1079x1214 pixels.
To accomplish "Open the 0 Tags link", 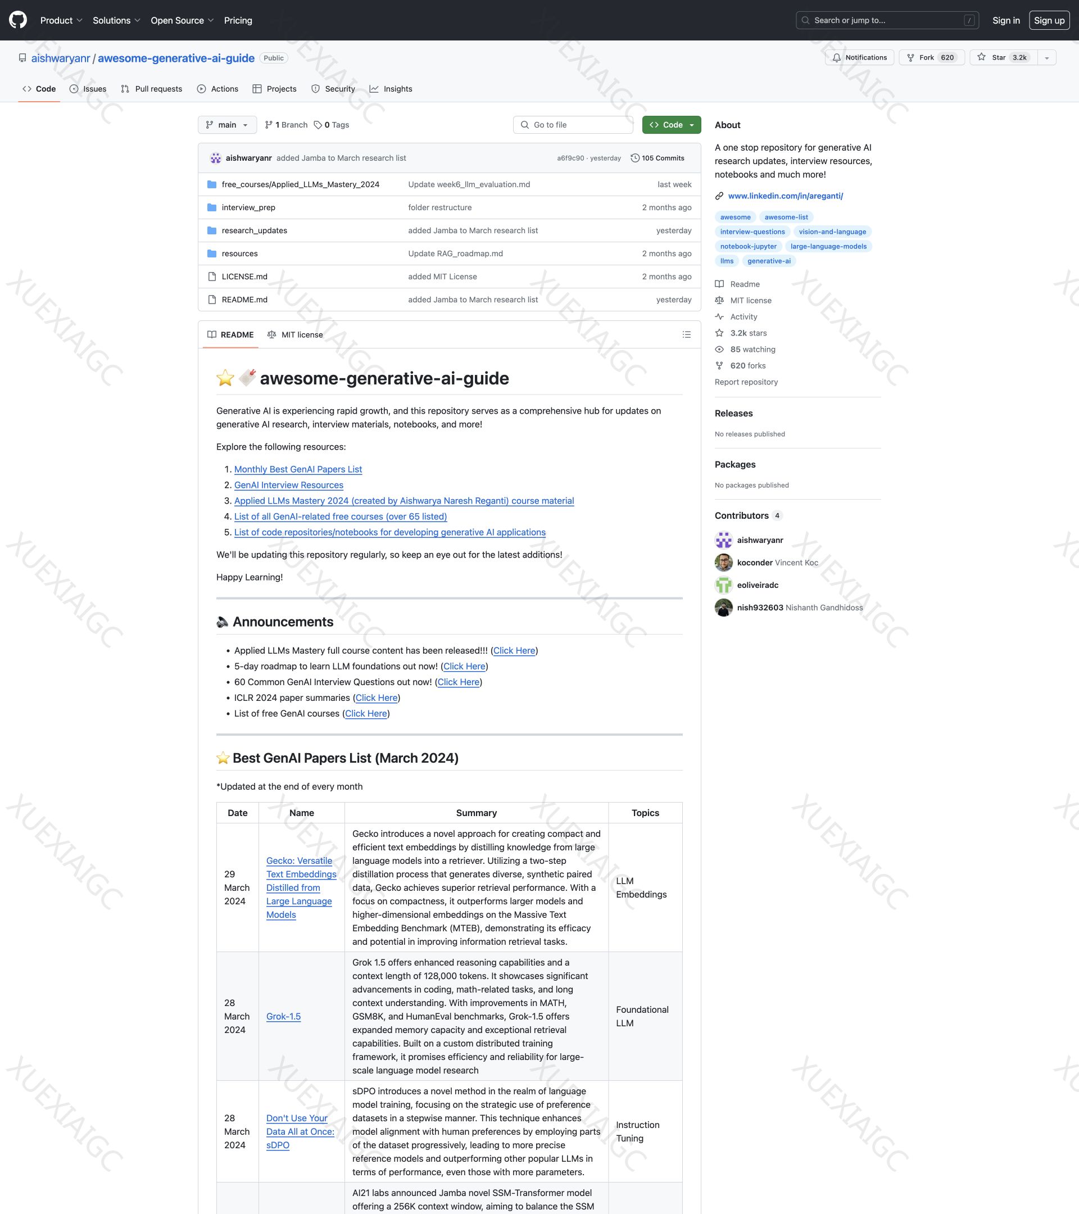I will tap(332, 125).
